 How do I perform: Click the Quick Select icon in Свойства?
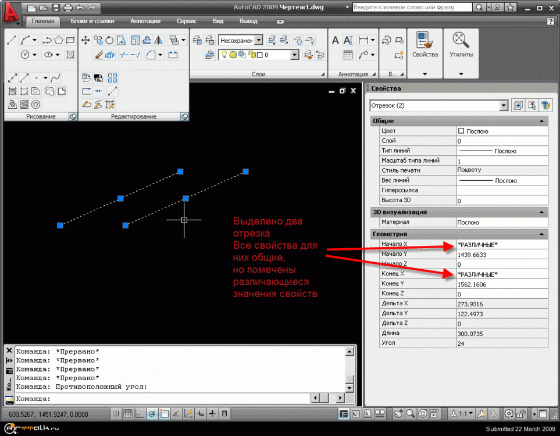click(545, 105)
